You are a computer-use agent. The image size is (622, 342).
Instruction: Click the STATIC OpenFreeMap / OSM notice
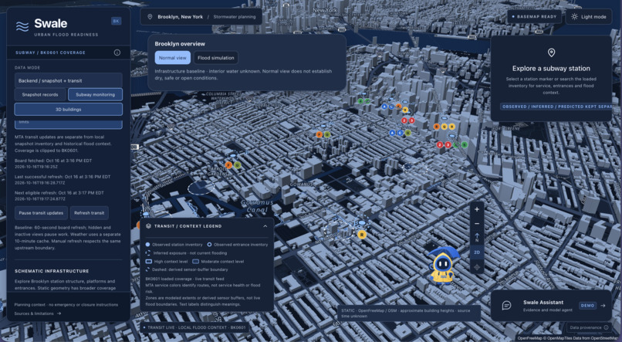409,313
